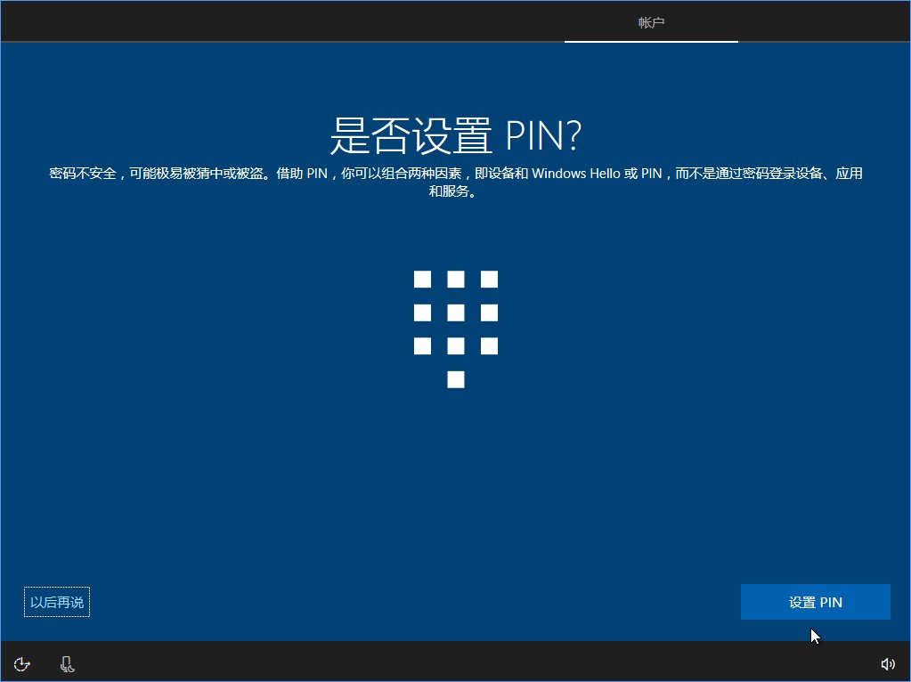
Task: Click the PIN keypad graphic
Action: pyautogui.click(x=456, y=329)
